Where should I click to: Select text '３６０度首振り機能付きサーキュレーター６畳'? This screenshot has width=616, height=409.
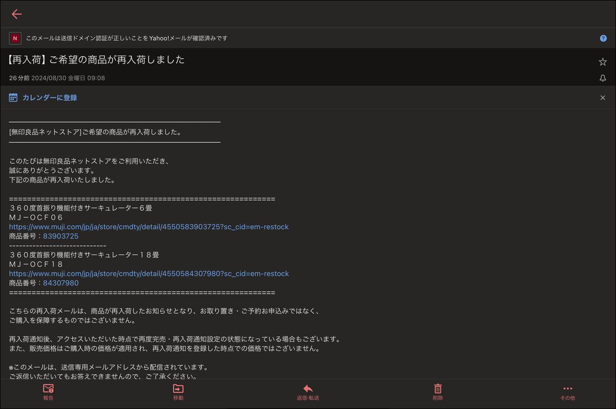[x=80, y=208]
